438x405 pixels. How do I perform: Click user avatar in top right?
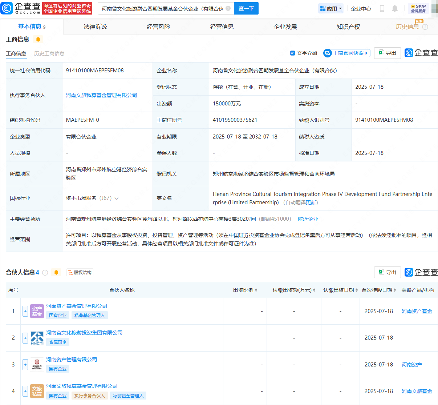(435, 8)
